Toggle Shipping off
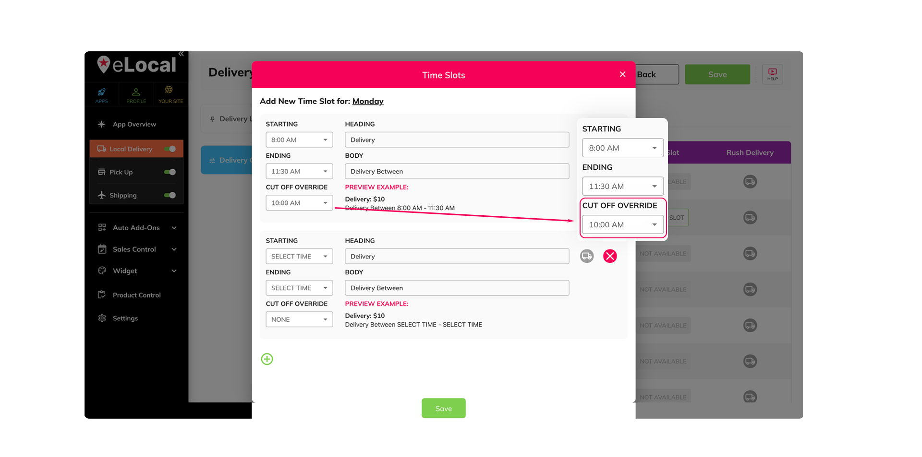922x457 pixels. tap(170, 195)
